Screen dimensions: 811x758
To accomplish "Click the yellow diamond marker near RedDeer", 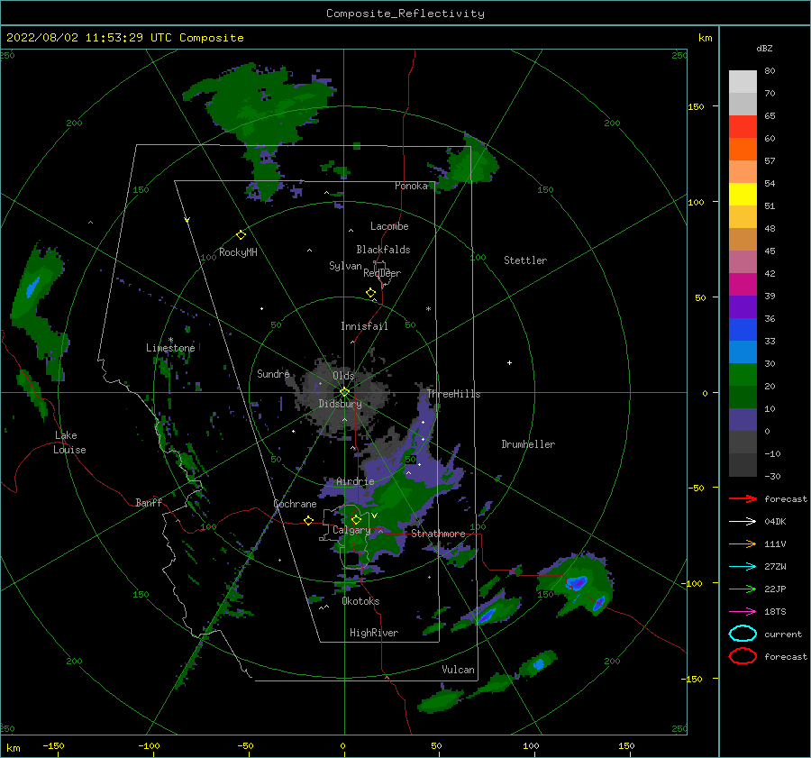I will tap(371, 293).
